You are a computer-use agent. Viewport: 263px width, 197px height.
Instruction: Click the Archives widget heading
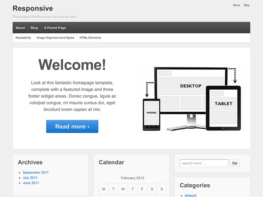30,162
